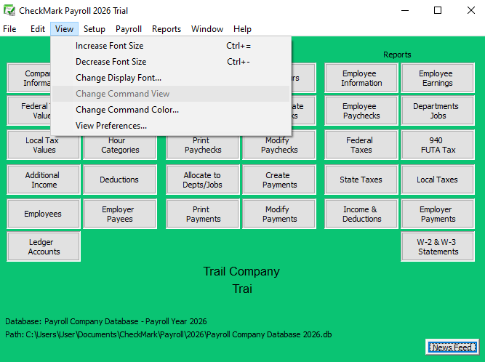The width and height of the screenshot is (485, 362).
Task: Open the Employees setup
Action: (x=44, y=214)
